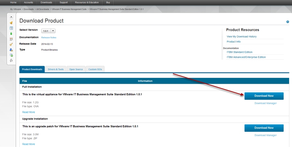The width and height of the screenshot is (292, 147).
Task: Click All Downloads in the breadcrumb
Action: 43,9
